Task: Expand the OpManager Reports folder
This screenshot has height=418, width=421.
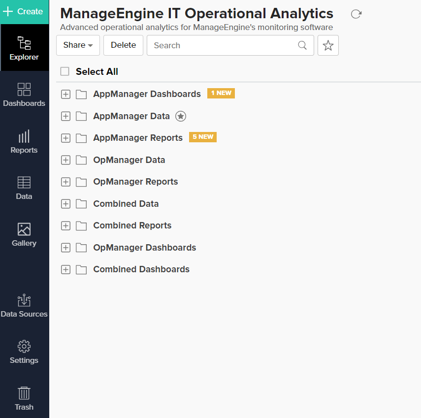Action: 65,182
